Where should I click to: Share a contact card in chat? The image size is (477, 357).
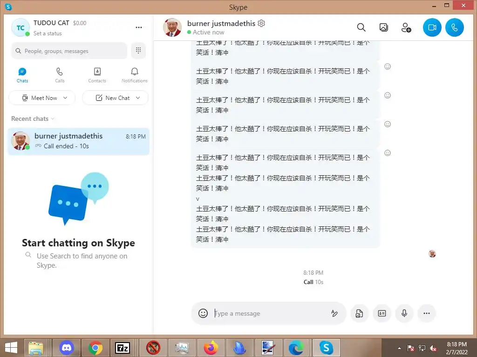tap(382, 313)
